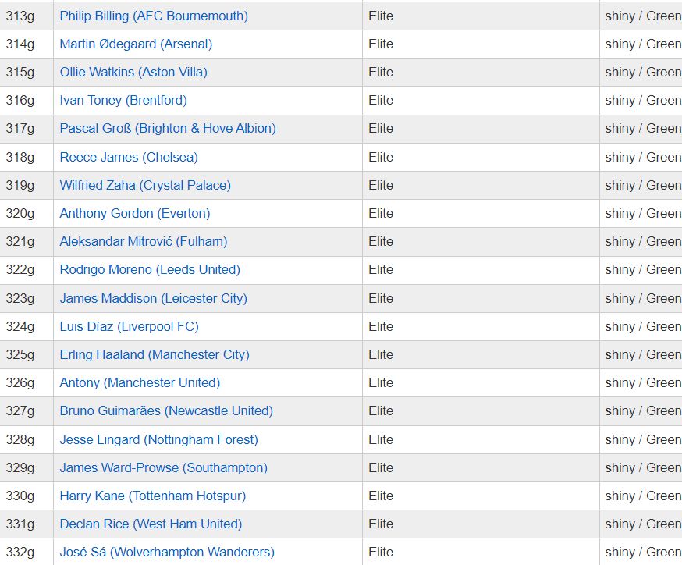Screen dimensions: 682x565
Task: Open the Erling Haaland (Manchester City) link
Action: 155,355
